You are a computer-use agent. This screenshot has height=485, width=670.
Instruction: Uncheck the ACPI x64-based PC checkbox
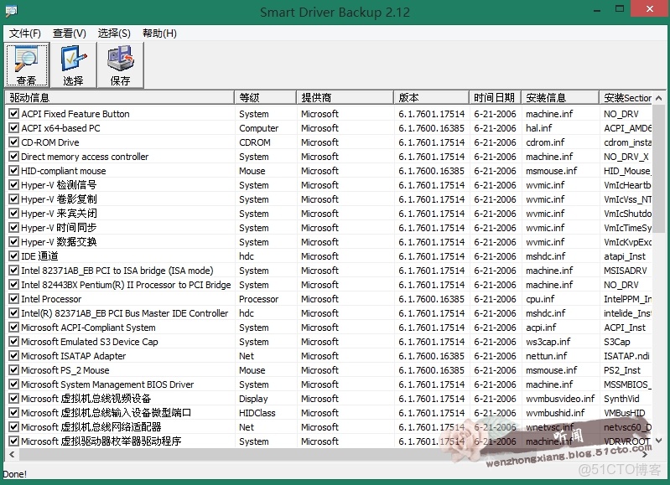click(13, 128)
